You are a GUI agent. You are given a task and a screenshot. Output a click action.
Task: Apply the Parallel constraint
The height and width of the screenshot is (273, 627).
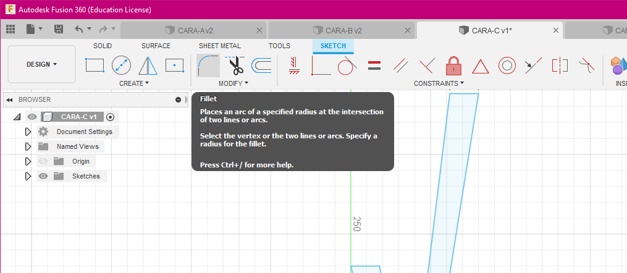(401, 65)
